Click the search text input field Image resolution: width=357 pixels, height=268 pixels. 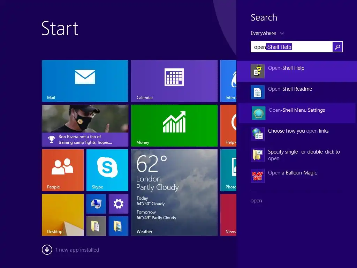coord(291,47)
